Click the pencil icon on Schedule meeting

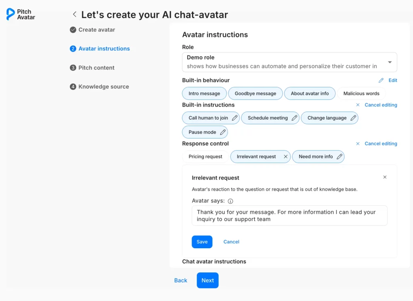pyautogui.click(x=294, y=118)
